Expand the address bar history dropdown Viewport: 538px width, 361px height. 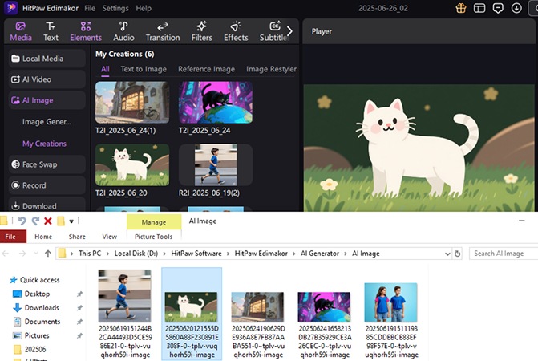447,254
